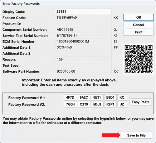Viewport: 156px width, 143px height.
Task: Select the Reason field 159
Action: coord(83,60)
